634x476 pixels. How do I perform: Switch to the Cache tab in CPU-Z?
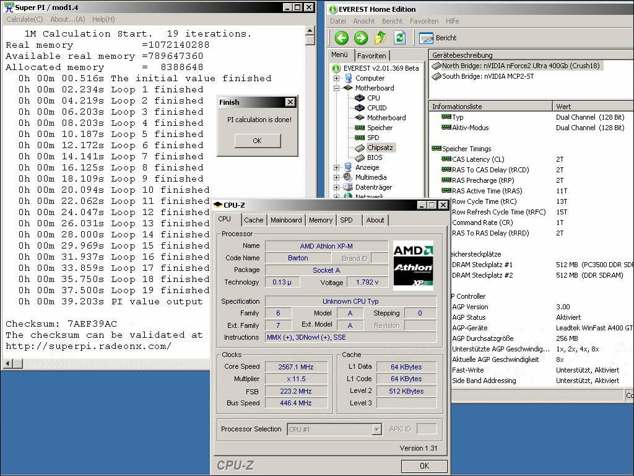pos(253,220)
